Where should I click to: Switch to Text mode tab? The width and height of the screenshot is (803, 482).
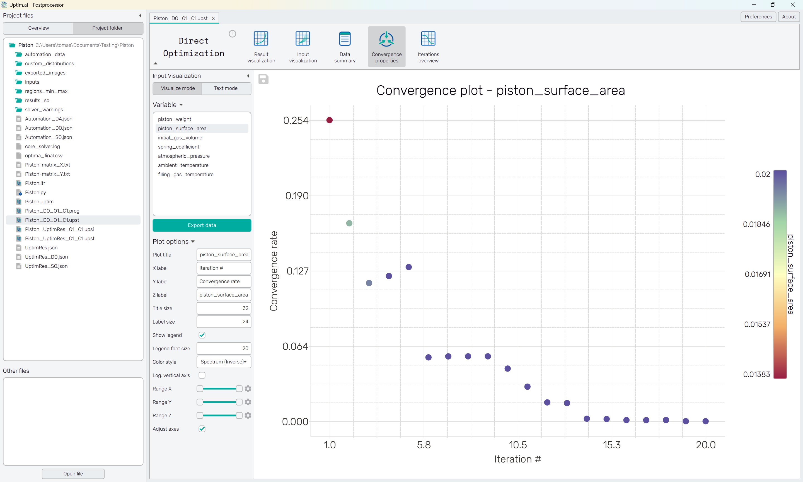coord(226,88)
